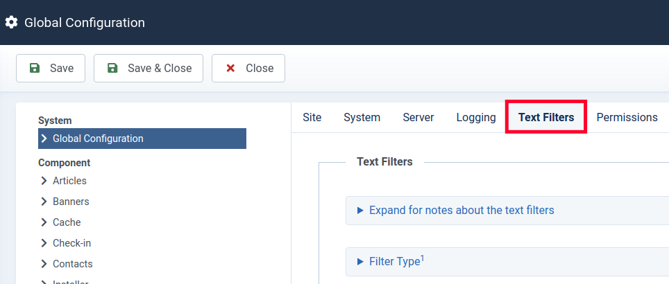The image size is (669, 284).
Task: Open the System tab
Action: pos(362,117)
